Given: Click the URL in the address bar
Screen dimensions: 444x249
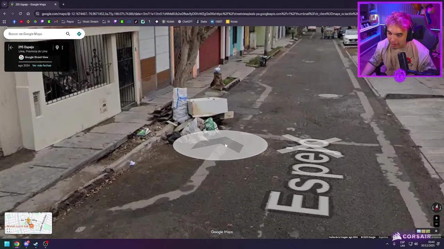Looking at the screenshot, I should 199,14.
